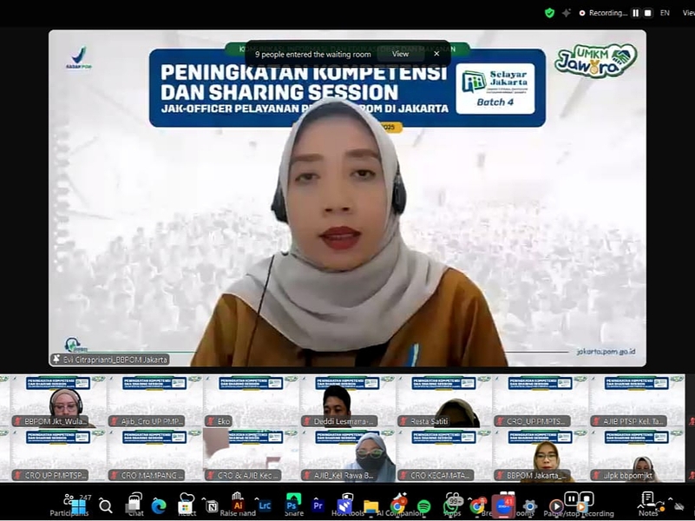Image resolution: width=695 pixels, height=521 pixels.
Task: Launch Adobe Premiere Pro from taskbar
Action: (318, 505)
